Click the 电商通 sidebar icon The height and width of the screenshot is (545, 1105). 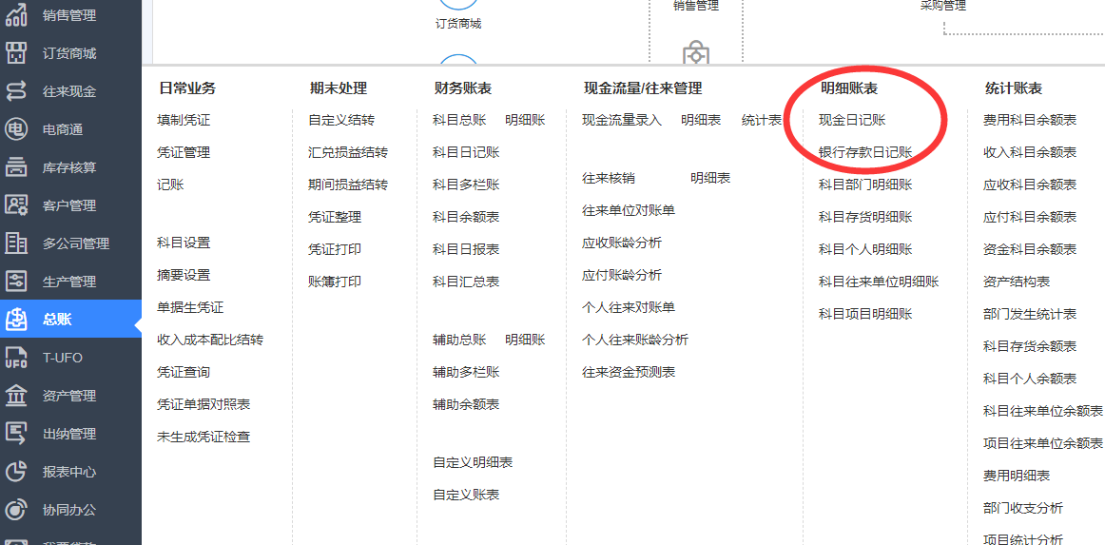pos(16,129)
